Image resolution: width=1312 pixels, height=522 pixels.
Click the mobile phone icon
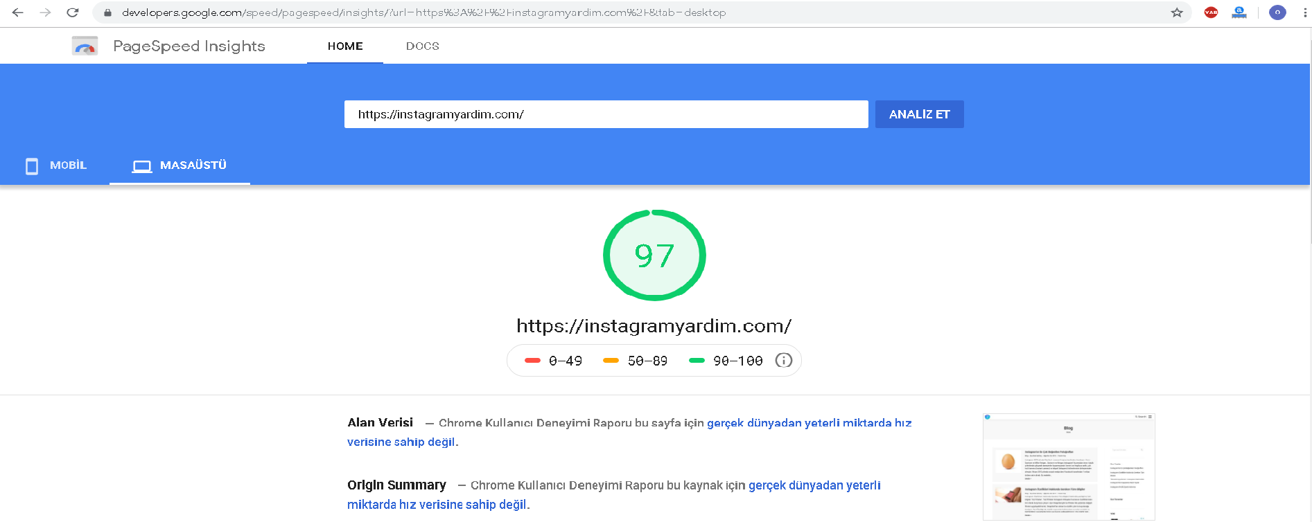point(32,166)
